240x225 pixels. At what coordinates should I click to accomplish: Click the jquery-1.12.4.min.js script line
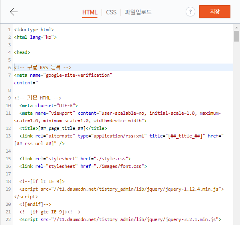(x=121, y=189)
